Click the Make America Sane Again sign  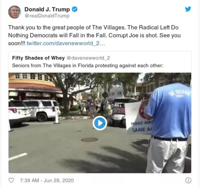[x=138, y=118]
